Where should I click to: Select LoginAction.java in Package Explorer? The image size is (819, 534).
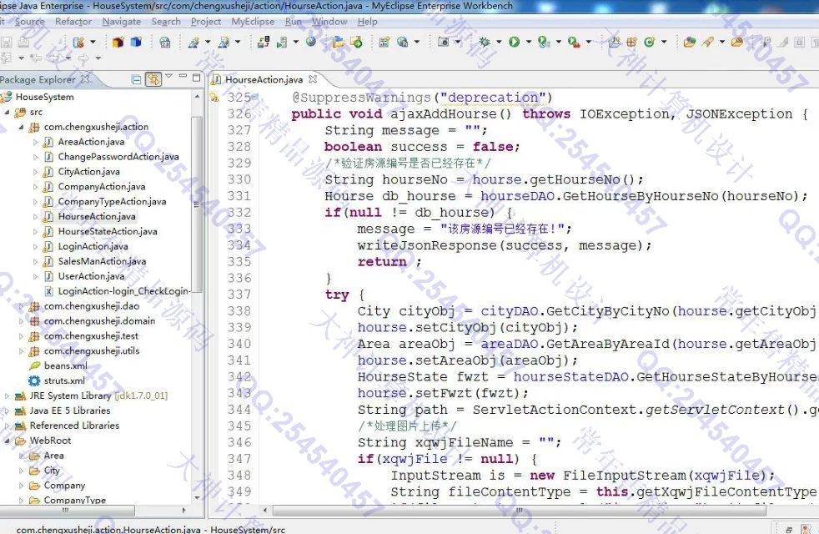click(x=93, y=247)
